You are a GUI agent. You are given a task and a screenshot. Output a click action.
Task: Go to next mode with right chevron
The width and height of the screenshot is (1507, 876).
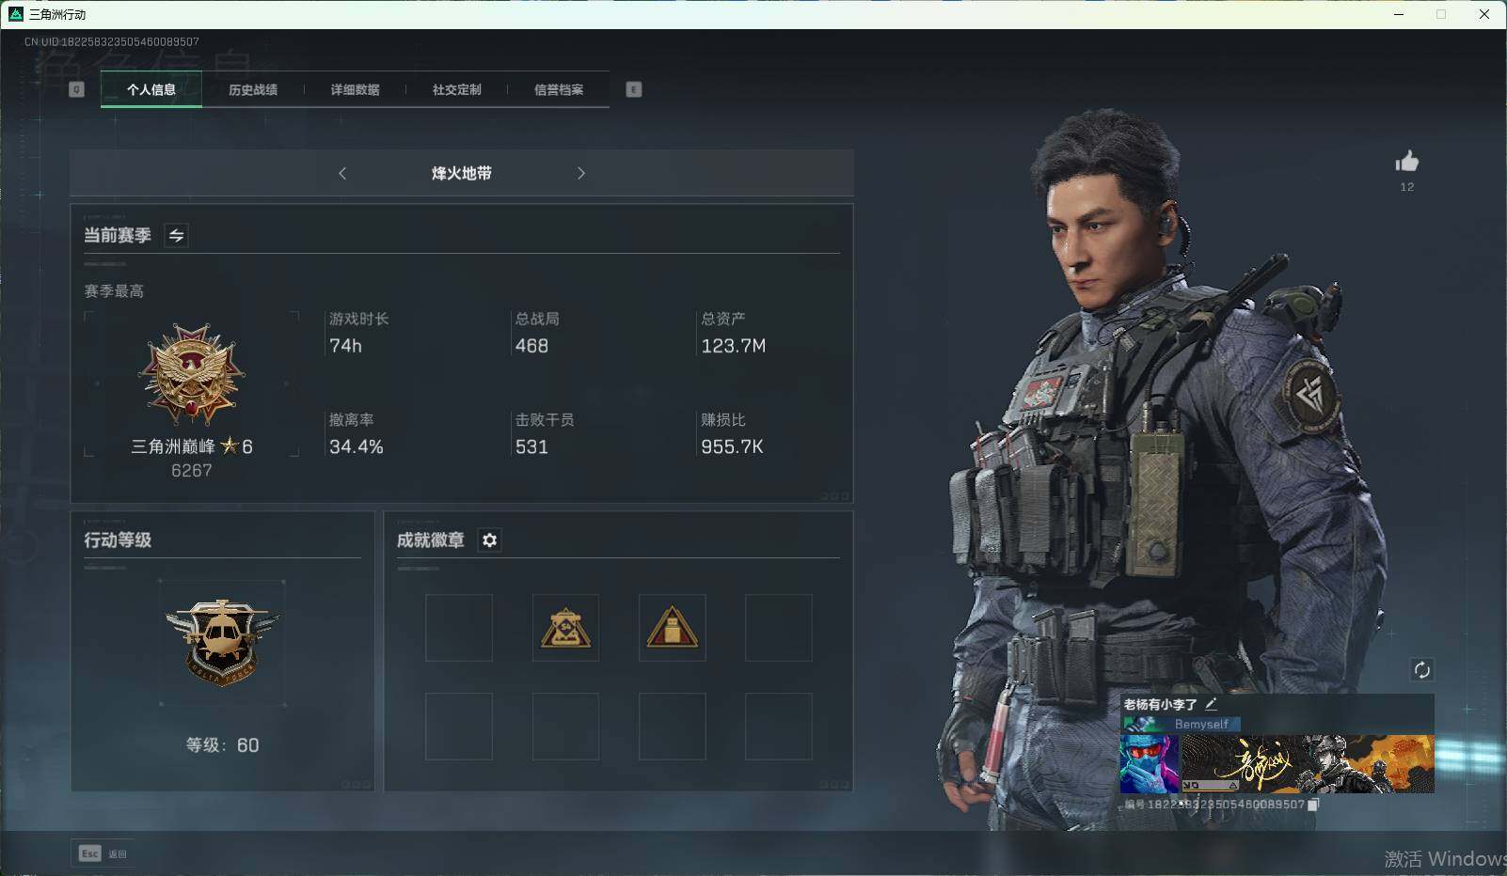581,173
